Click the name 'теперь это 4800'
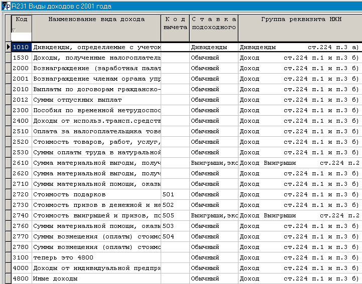Image resolution: width=362 pixels, height=284 pixels. [x=63, y=258]
